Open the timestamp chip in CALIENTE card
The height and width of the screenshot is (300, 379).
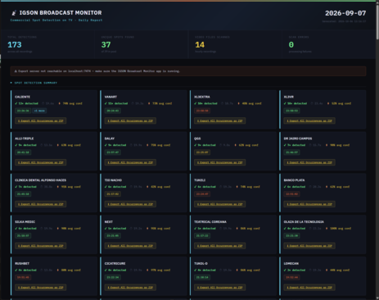(23, 111)
